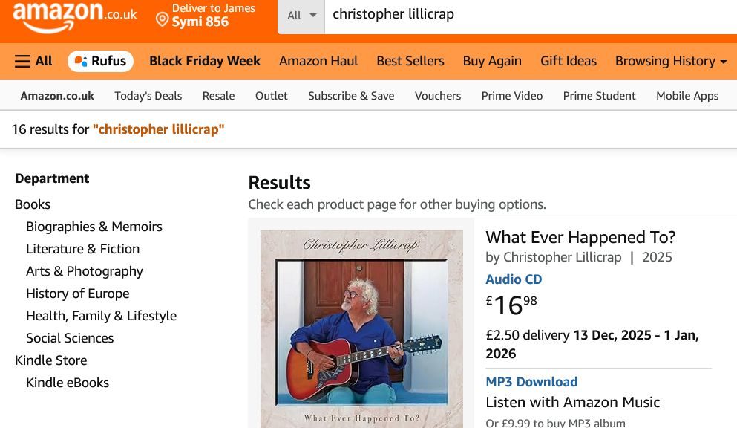Open the Prime Video tab

pyautogui.click(x=511, y=95)
